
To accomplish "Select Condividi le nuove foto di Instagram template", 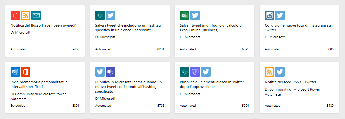I will (298, 28).
